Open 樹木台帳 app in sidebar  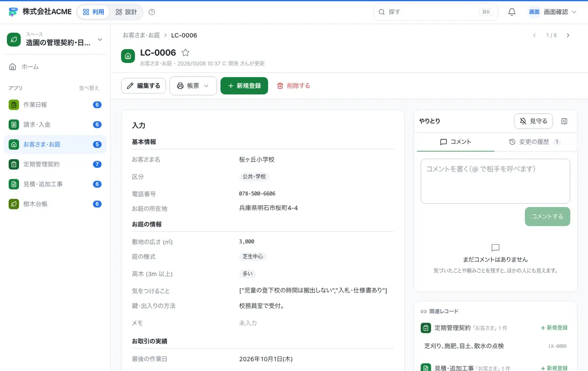pos(55,204)
